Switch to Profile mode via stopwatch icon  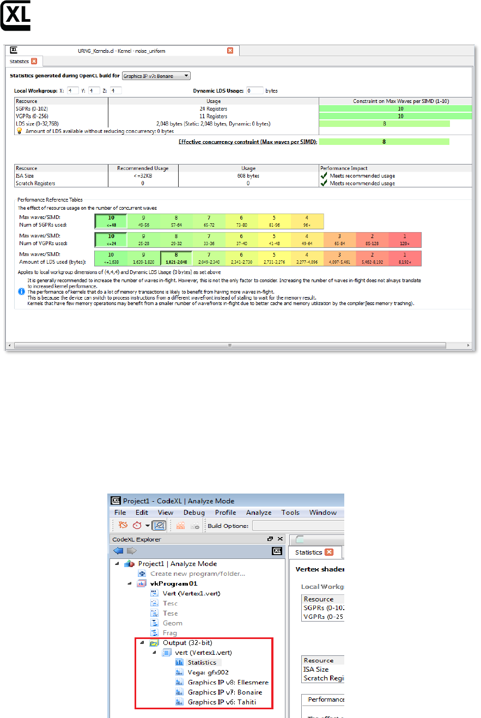[138, 526]
